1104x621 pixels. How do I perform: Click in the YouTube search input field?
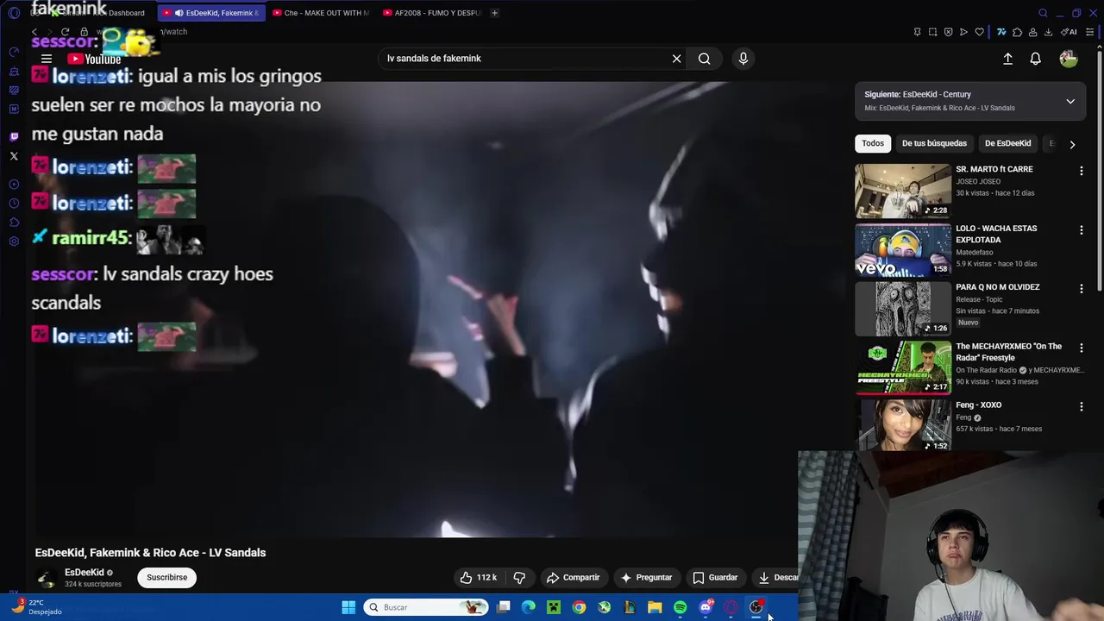pyautogui.click(x=524, y=59)
